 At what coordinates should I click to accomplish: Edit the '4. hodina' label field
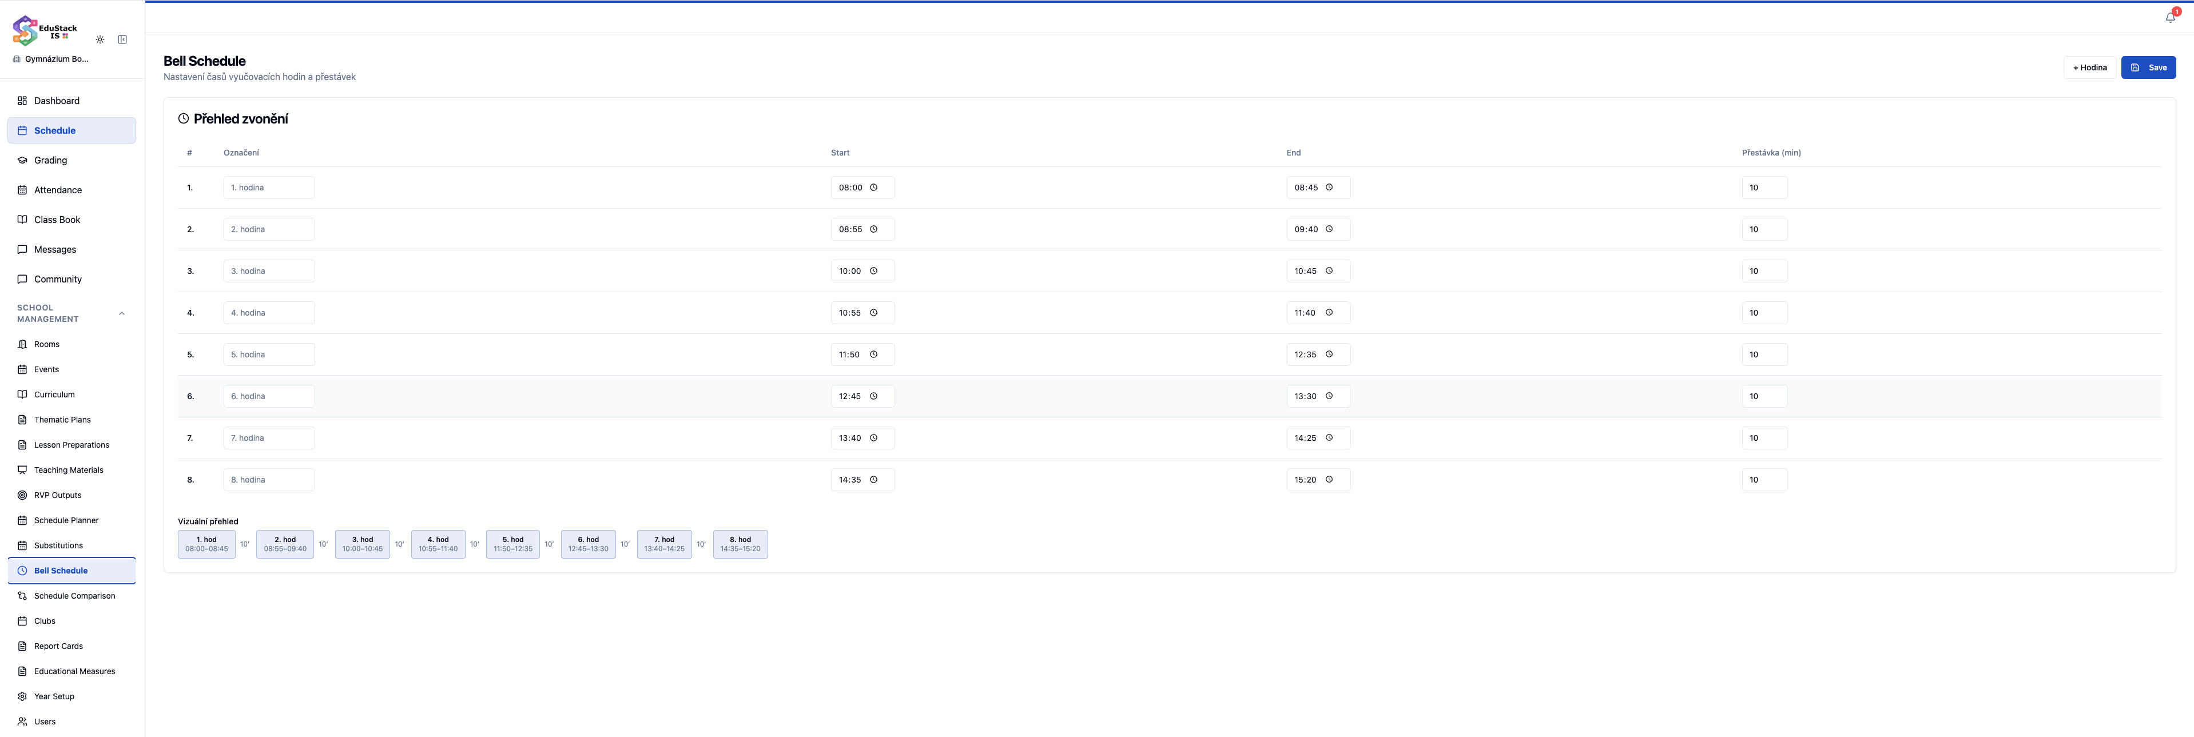pyautogui.click(x=269, y=312)
